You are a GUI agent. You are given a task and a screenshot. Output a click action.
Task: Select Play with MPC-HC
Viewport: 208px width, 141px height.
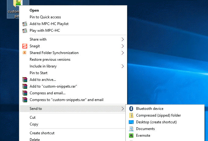(73, 31)
